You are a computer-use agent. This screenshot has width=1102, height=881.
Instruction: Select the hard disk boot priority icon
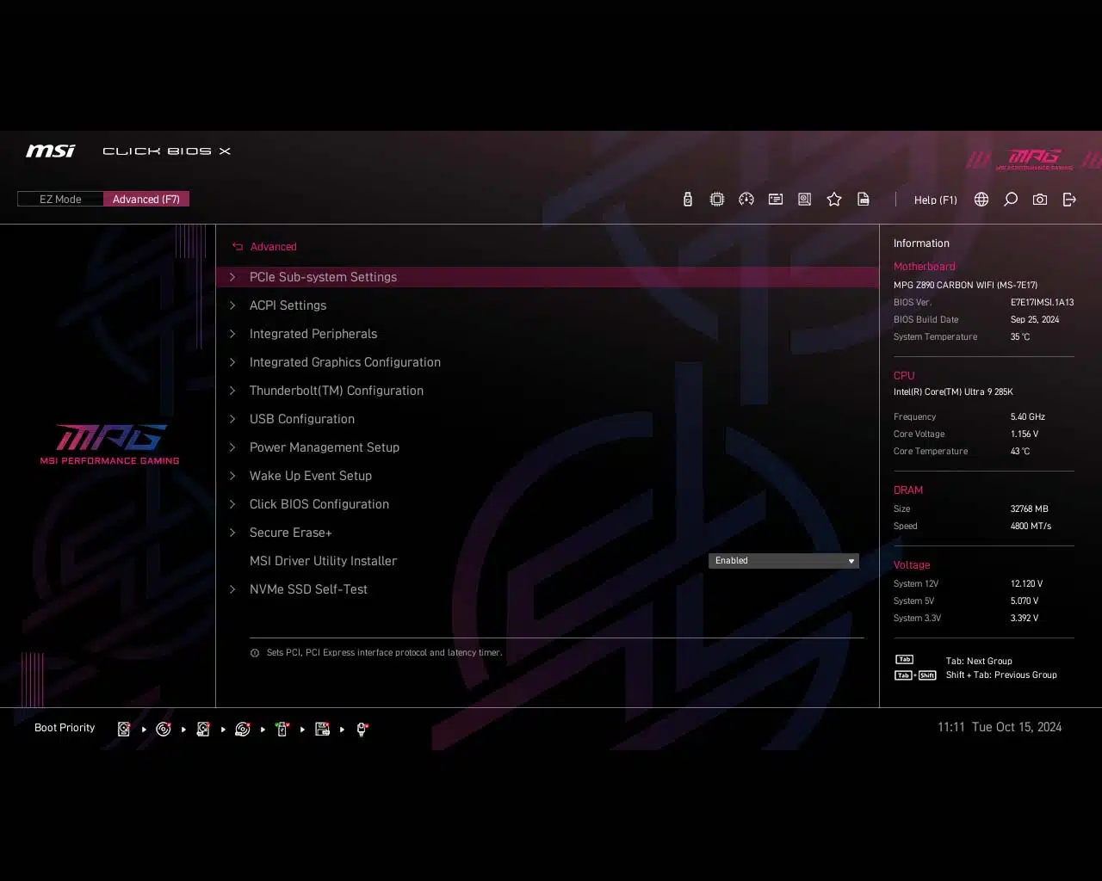tap(124, 729)
